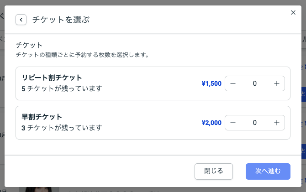
Task: Click the 5 チケットが残っています text
Action: pos(62,88)
